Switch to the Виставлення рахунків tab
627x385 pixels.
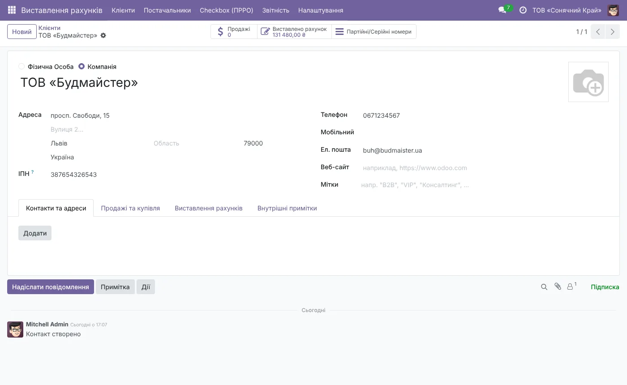pyautogui.click(x=209, y=208)
